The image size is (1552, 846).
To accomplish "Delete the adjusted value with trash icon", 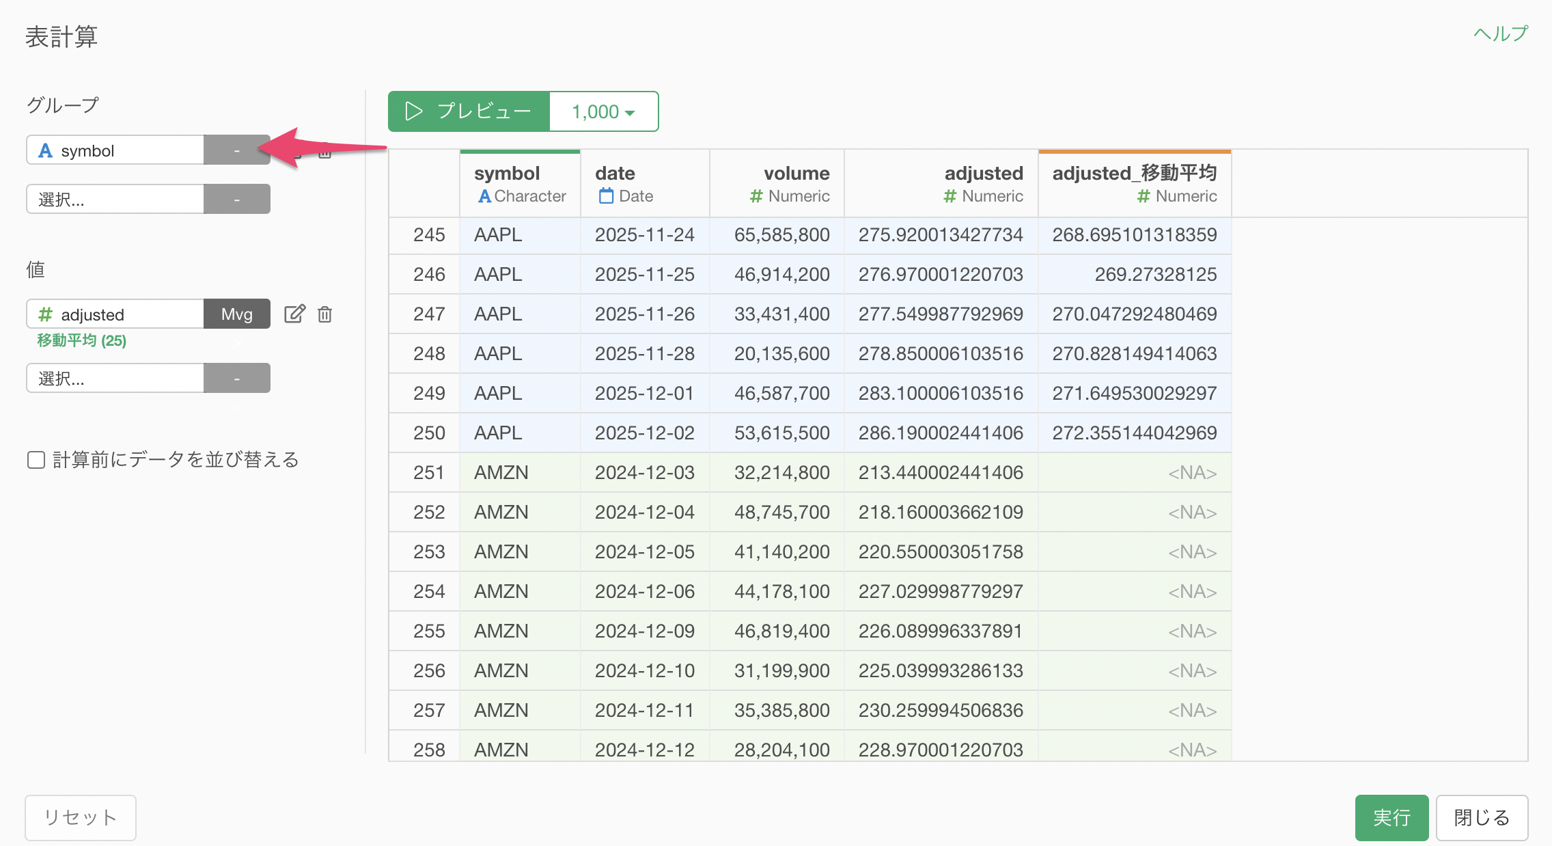I will coord(325,314).
